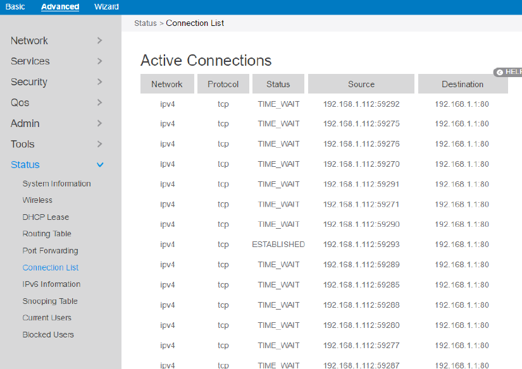Expand the Security section arrow

coord(100,82)
